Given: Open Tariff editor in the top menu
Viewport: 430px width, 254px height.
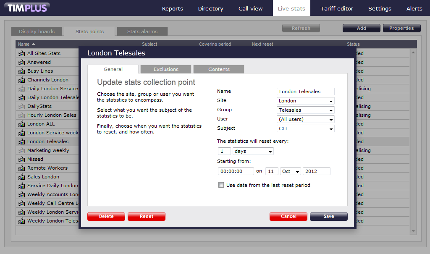Looking at the screenshot, I should 336,8.
